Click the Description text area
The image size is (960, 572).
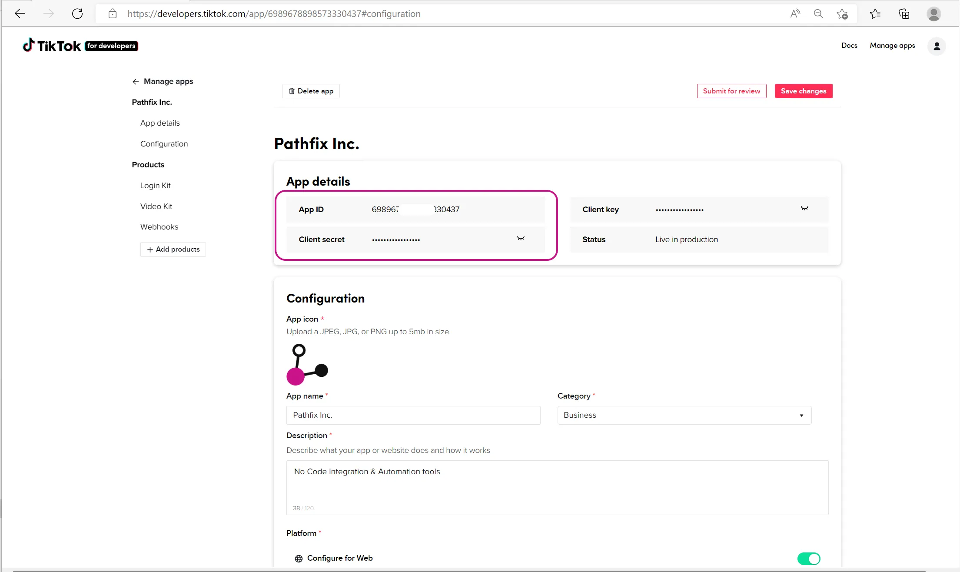pos(557,488)
